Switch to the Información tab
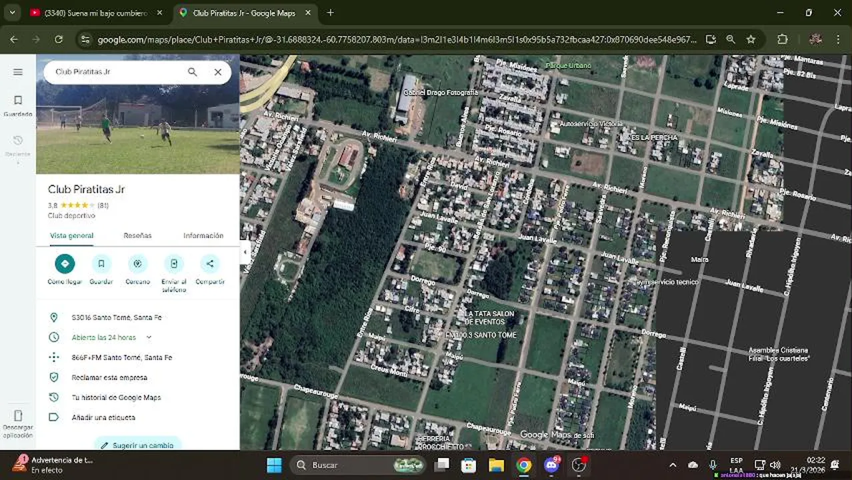The image size is (852, 480). [203, 235]
